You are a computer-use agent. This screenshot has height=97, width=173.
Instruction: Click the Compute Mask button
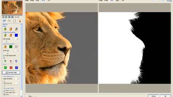coord(11,72)
